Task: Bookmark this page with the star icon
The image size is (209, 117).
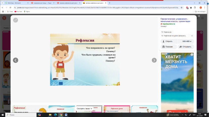Action: [x=181, y=8]
